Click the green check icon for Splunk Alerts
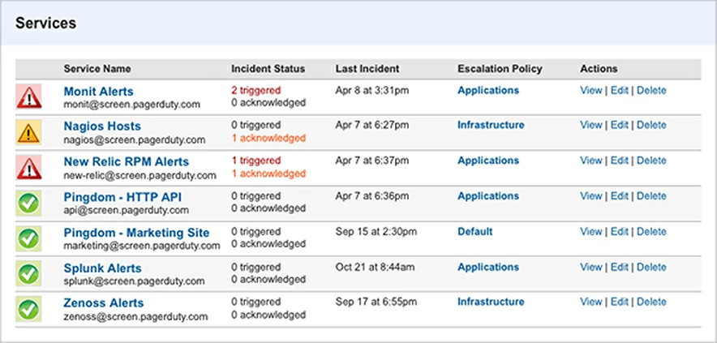This screenshot has height=343, width=717. click(x=29, y=273)
